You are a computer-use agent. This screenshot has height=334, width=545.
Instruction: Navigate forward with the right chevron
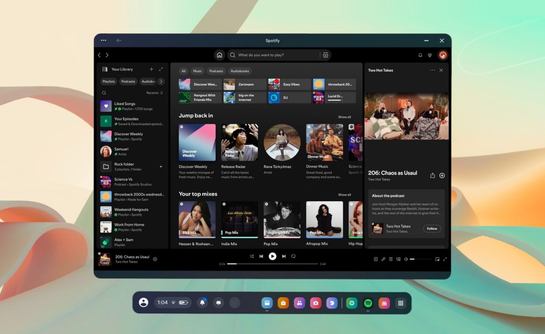pyautogui.click(x=107, y=55)
